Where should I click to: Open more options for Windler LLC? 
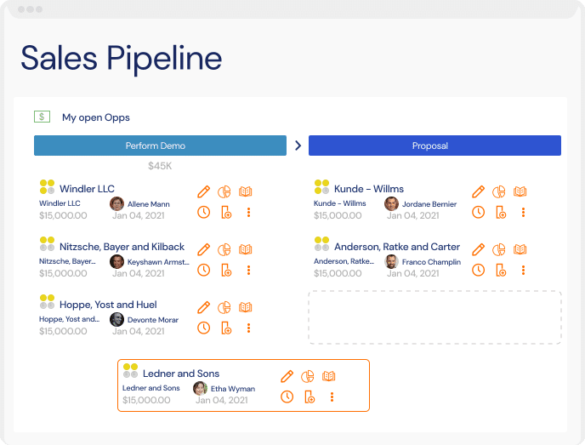[x=248, y=212]
